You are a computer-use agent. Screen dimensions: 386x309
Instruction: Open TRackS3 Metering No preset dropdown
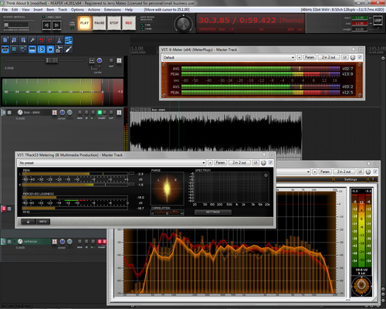(x=112, y=163)
